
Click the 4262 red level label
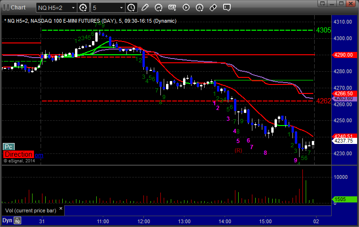click(x=324, y=101)
